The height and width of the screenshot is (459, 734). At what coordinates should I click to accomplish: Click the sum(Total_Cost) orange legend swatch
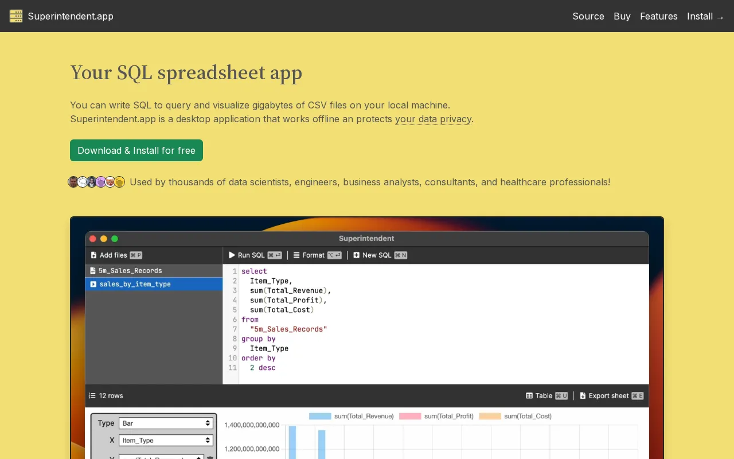pos(490,416)
